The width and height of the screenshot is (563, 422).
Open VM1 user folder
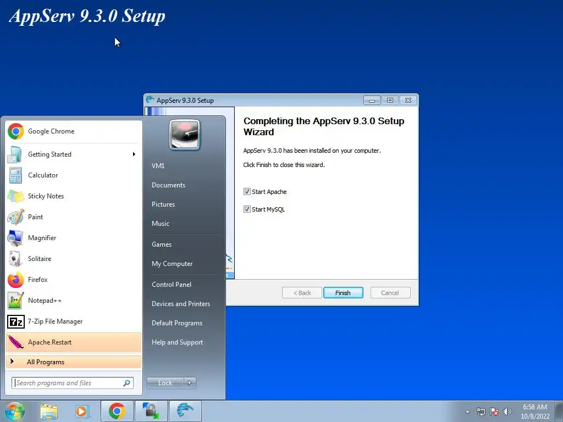[x=158, y=166]
